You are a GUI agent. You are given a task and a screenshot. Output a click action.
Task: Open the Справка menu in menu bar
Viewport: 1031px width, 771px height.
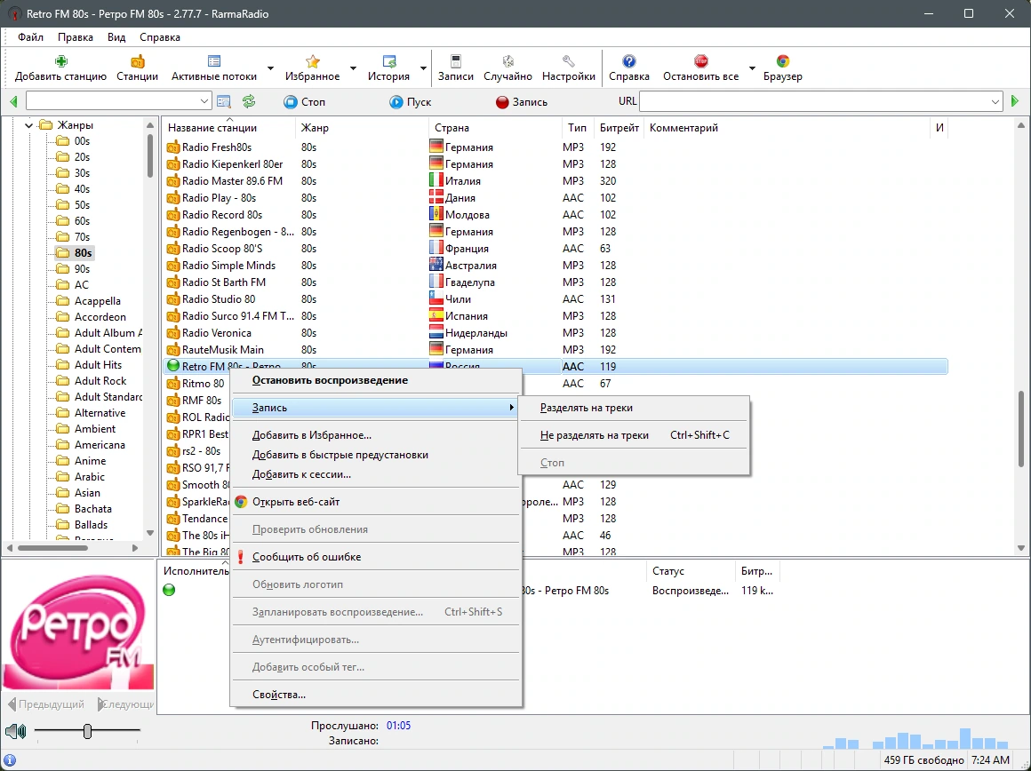tap(160, 36)
